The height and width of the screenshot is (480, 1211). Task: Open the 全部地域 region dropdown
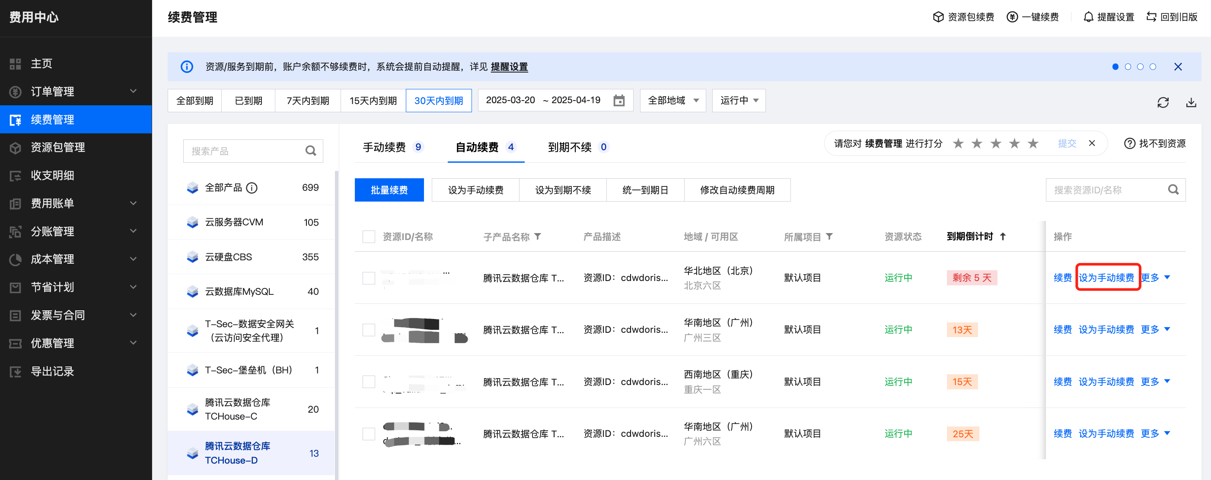point(672,101)
